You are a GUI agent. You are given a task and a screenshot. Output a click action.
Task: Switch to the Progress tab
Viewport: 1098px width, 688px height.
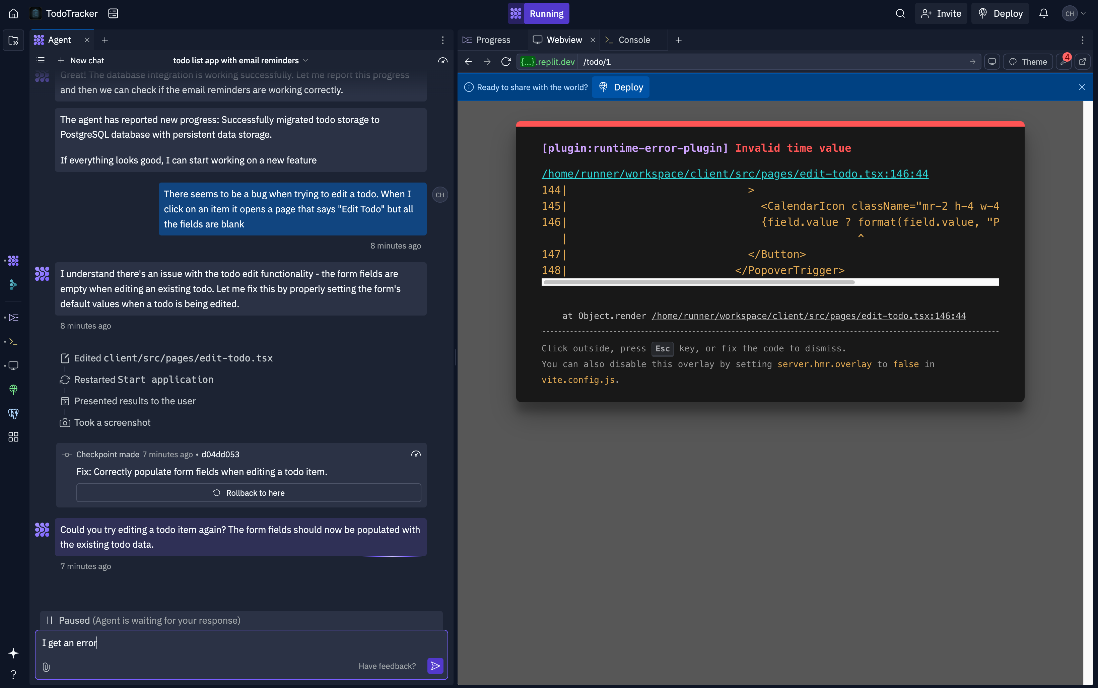click(486, 40)
